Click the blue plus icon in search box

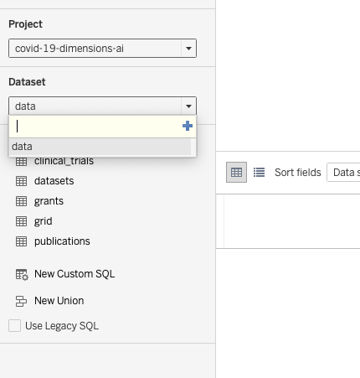click(188, 126)
